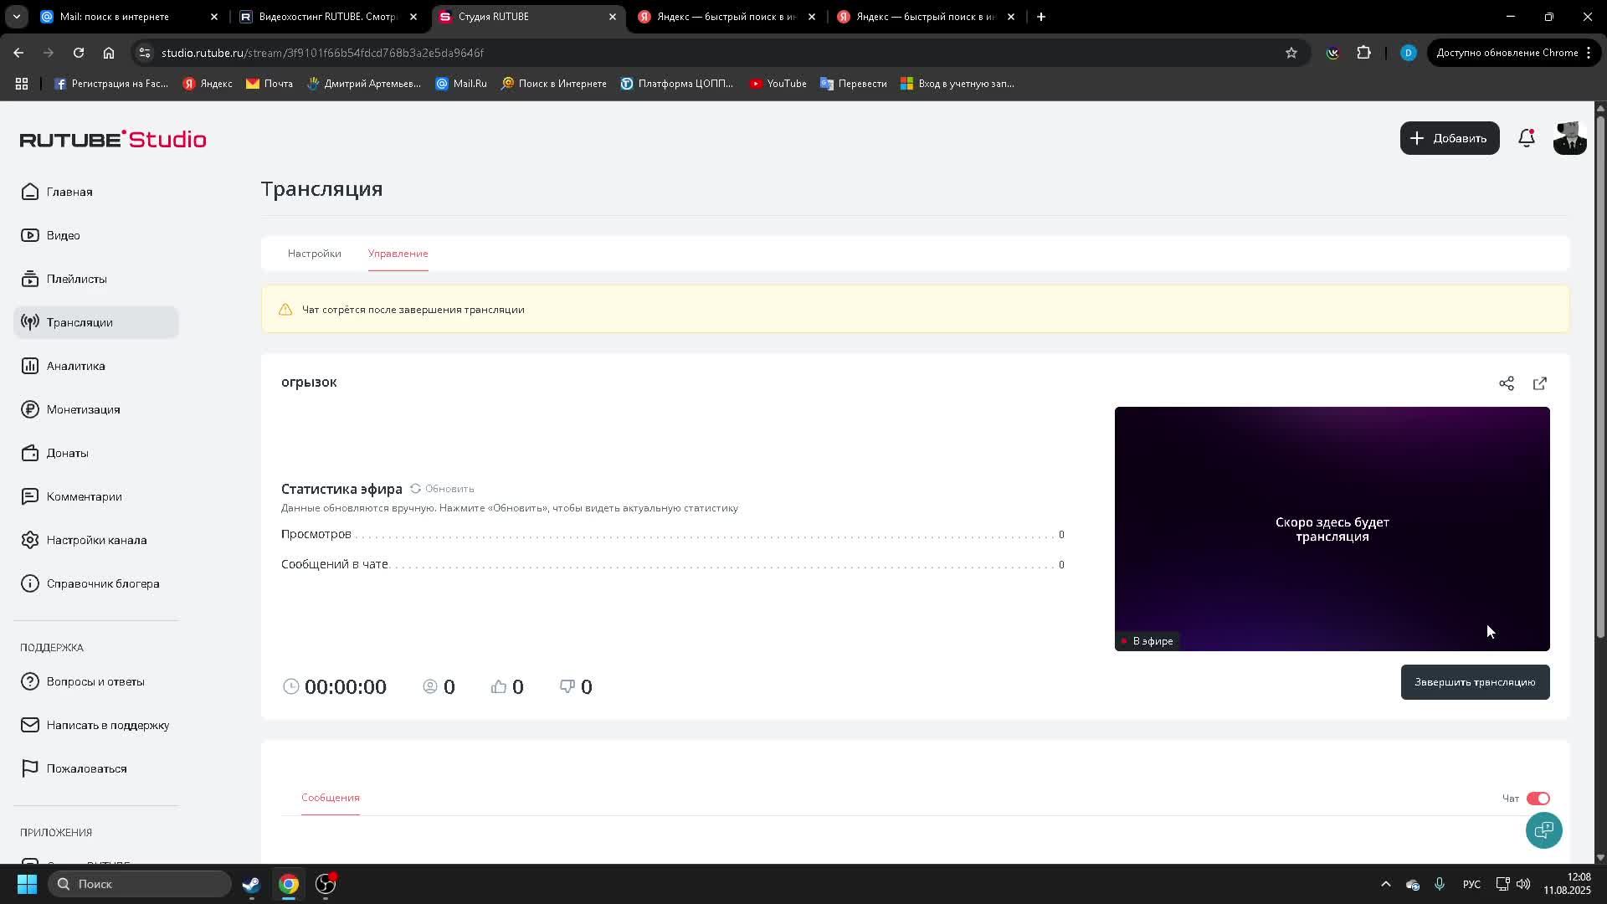The image size is (1607, 904).
Task: Click the stream preview player thumbnail
Action: coord(1331,529)
